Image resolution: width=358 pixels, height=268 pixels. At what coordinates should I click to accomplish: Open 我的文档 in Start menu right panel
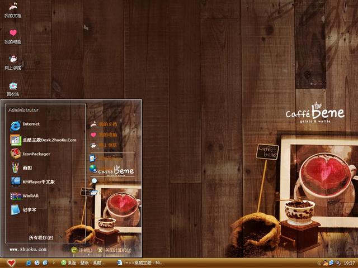(x=104, y=124)
